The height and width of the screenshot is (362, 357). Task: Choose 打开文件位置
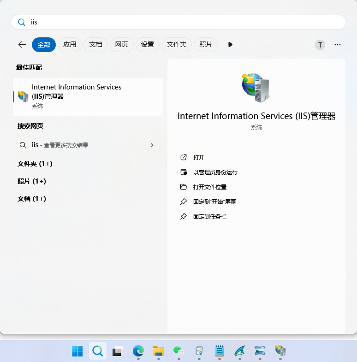coord(210,187)
